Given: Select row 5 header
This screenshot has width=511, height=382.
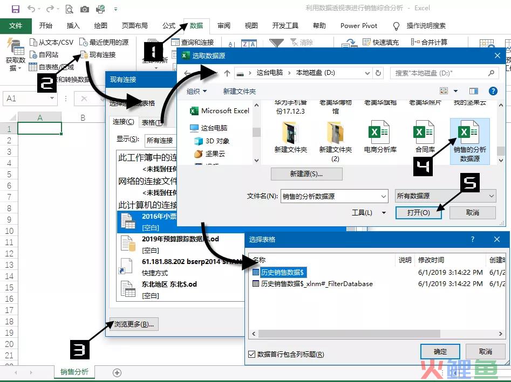Looking at the screenshot, I should click(9, 175).
